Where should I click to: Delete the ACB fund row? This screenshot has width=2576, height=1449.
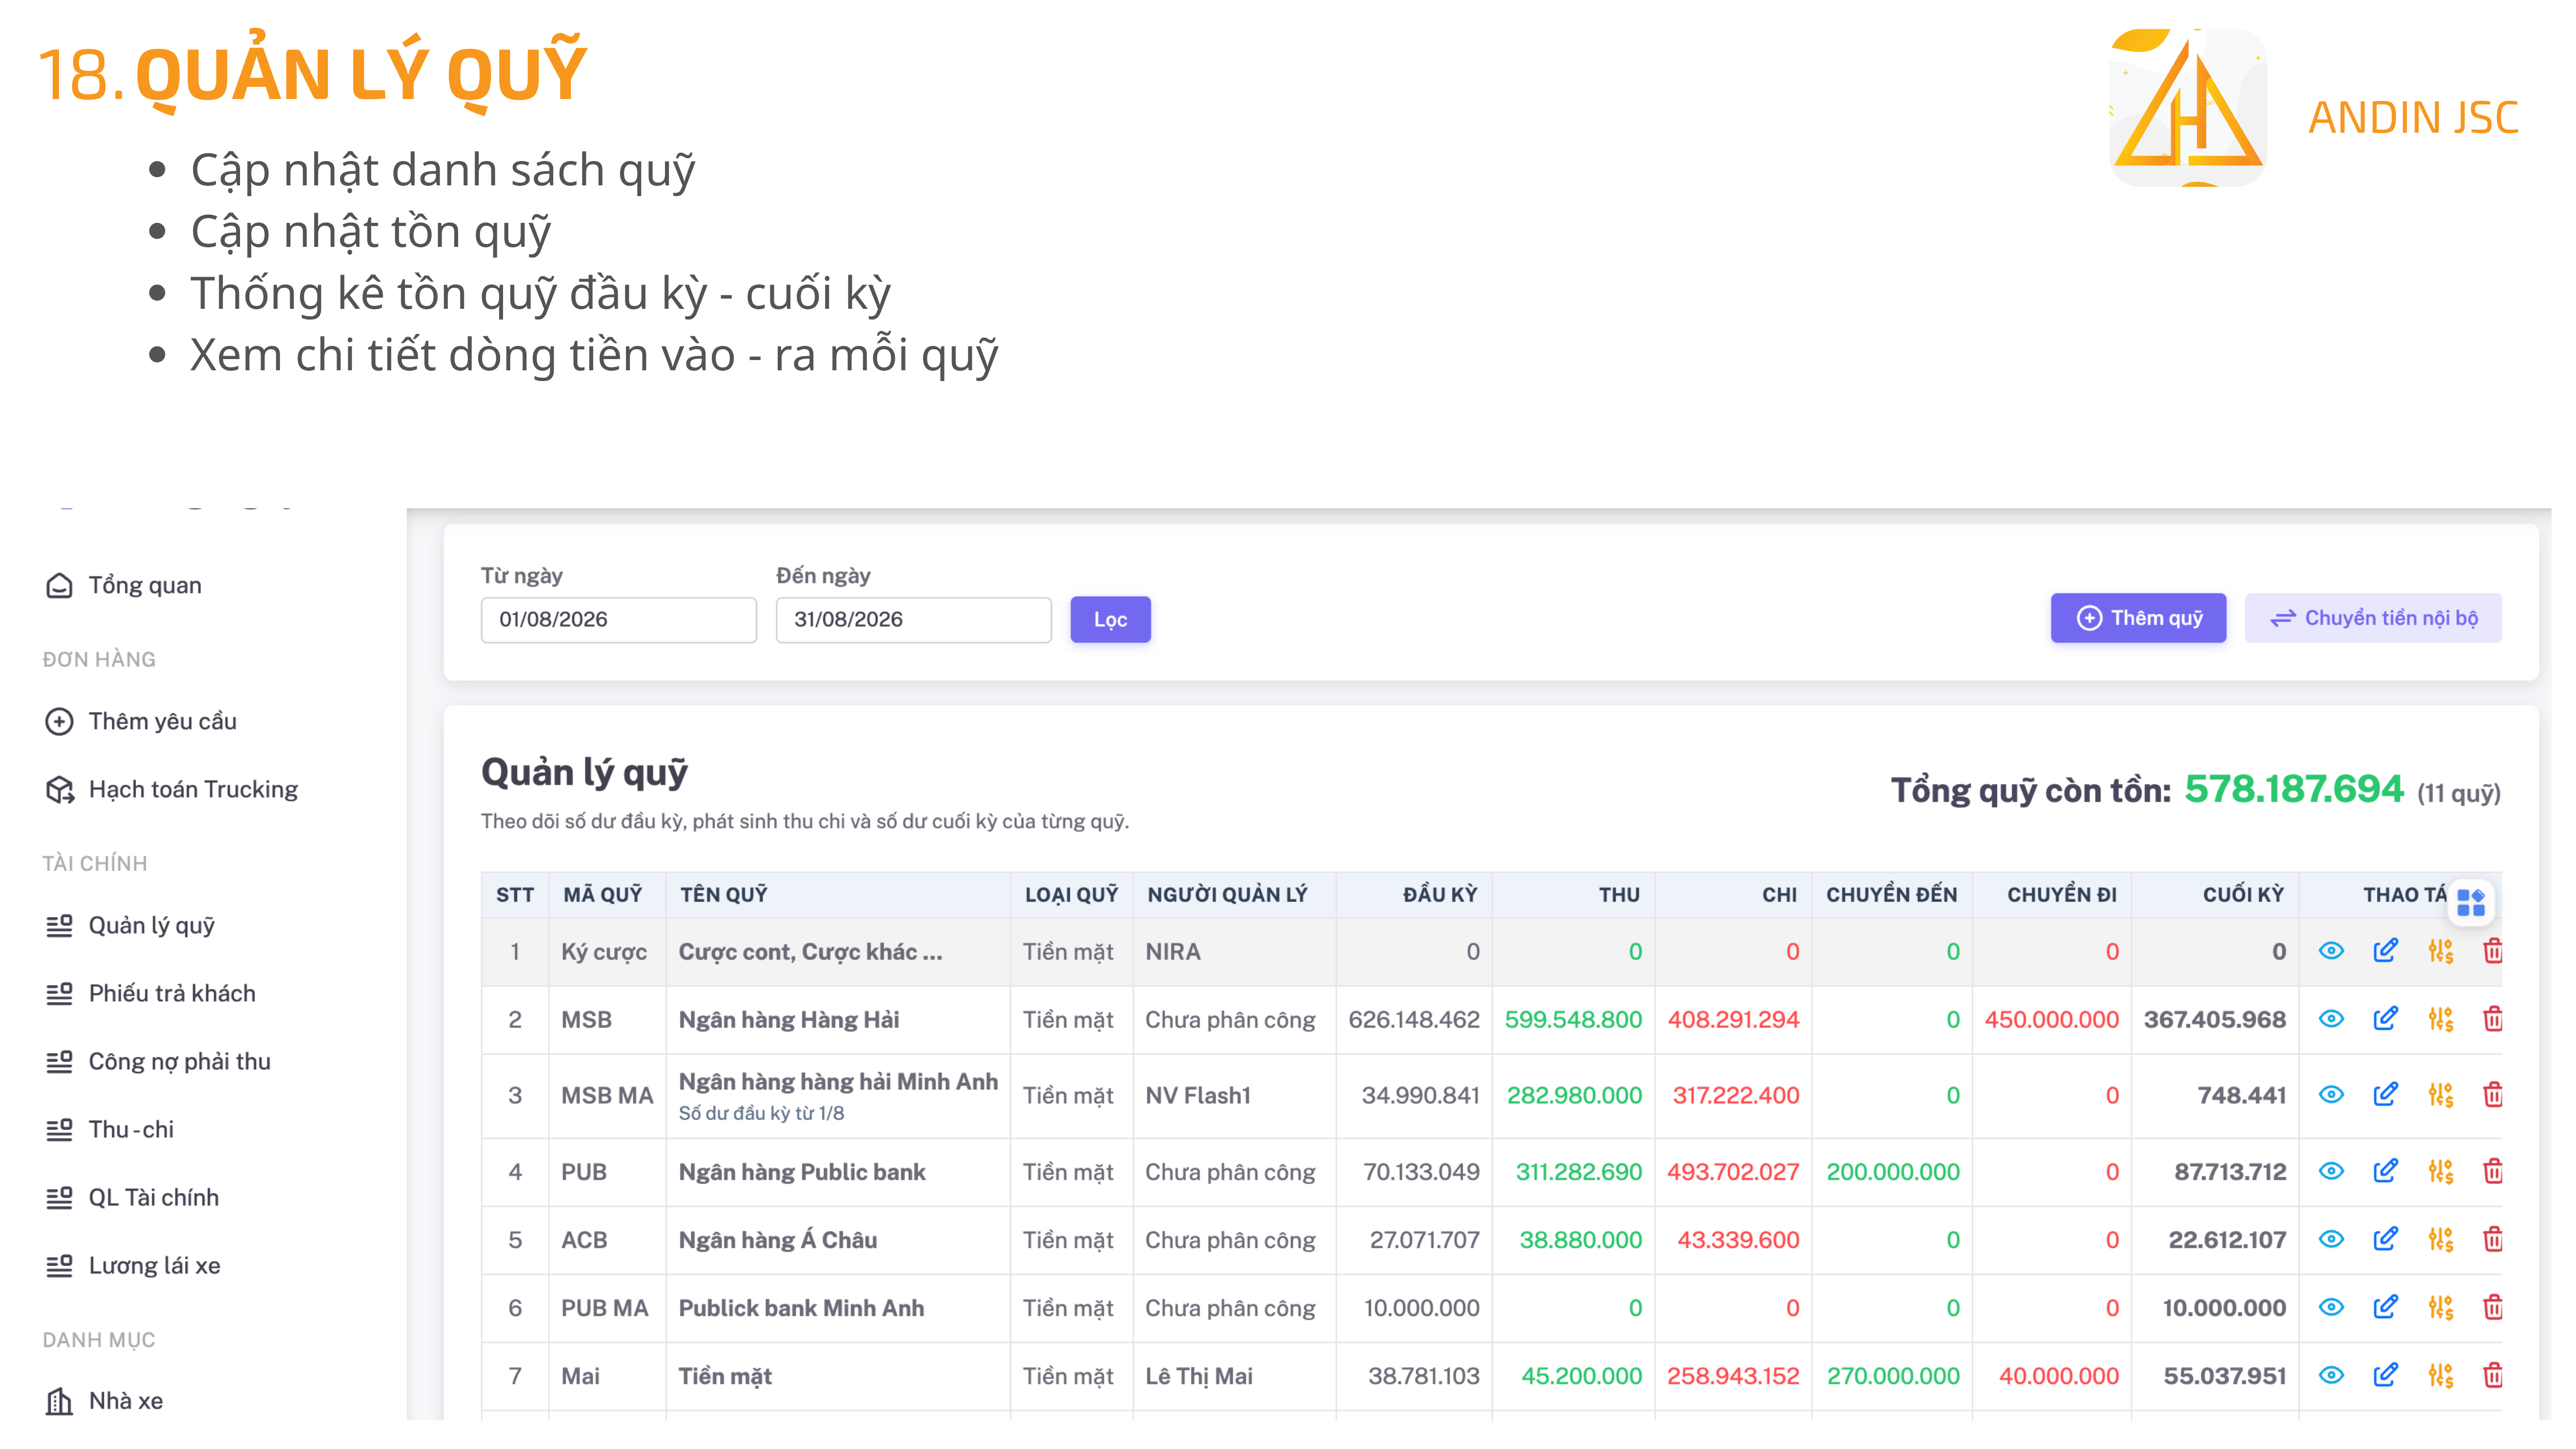2493,1239
